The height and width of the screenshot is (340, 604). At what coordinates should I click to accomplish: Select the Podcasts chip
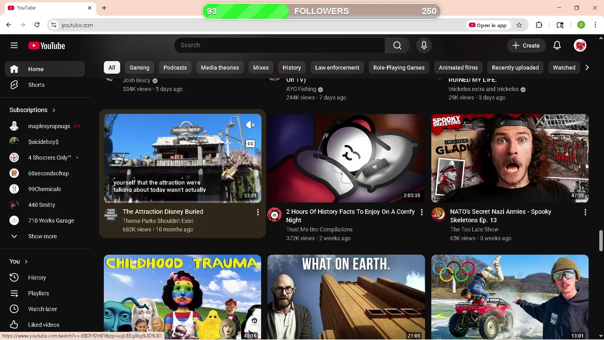pyautogui.click(x=175, y=68)
